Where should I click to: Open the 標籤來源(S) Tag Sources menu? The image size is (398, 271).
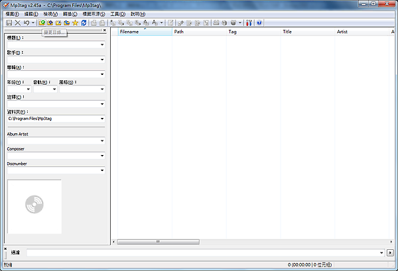94,14
